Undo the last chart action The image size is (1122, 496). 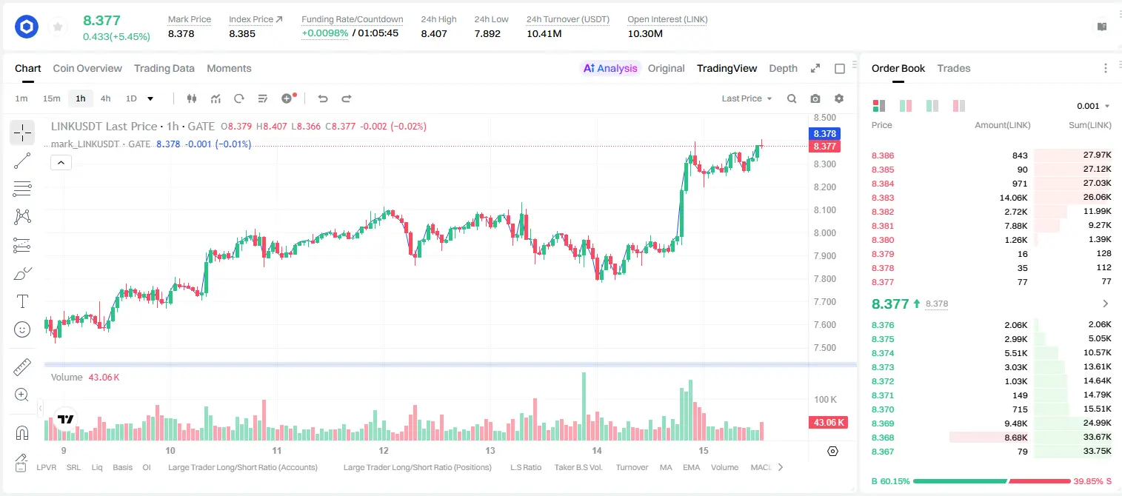tap(323, 98)
